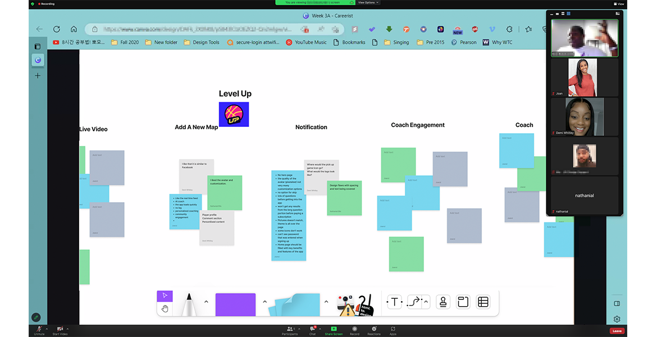Open the Design Tools bookmark folder

point(201,42)
